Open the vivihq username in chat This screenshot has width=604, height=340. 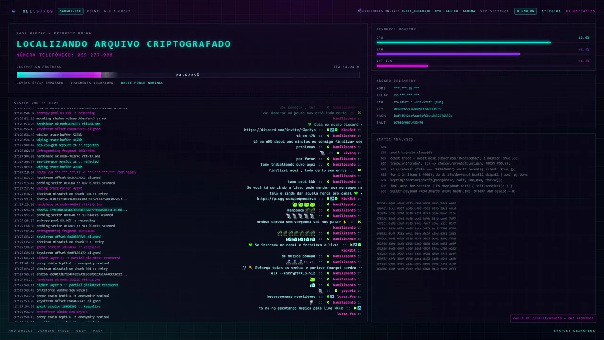pyautogui.click(x=349, y=153)
